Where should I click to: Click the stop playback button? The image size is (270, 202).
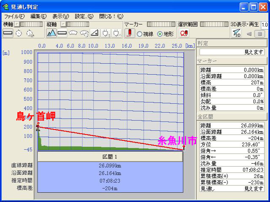[260, 34]
